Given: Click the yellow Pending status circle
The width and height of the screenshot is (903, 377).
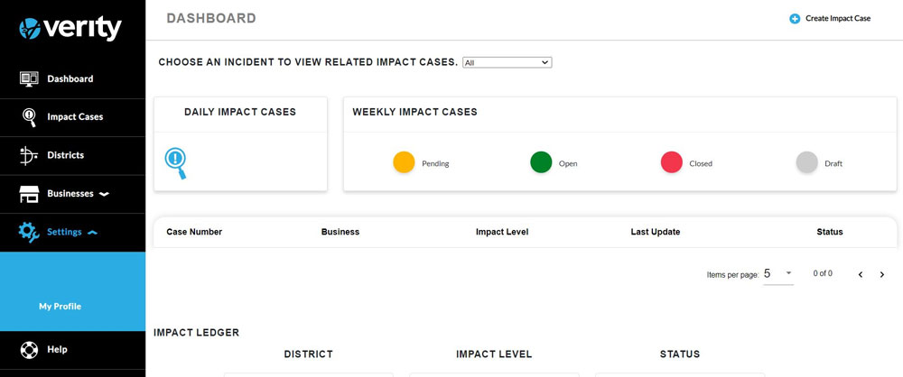Looking at the screenshot, I should click(x=404, y=163).
